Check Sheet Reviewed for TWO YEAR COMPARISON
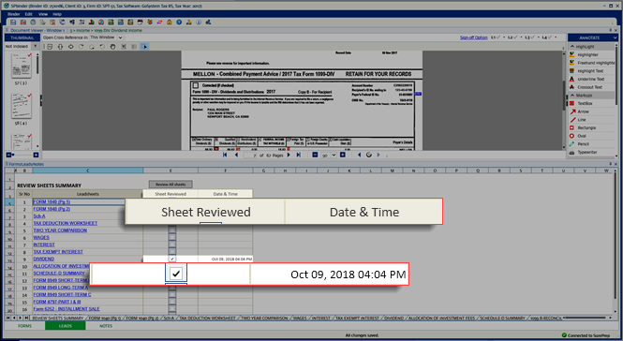The height and width of the screenshot is (341, 623). [172, 230]
